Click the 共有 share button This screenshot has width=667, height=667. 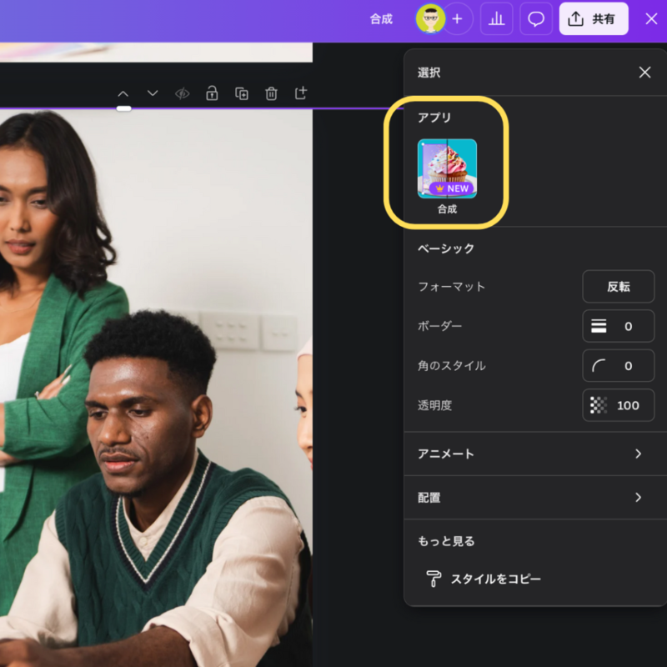[594, 18]
